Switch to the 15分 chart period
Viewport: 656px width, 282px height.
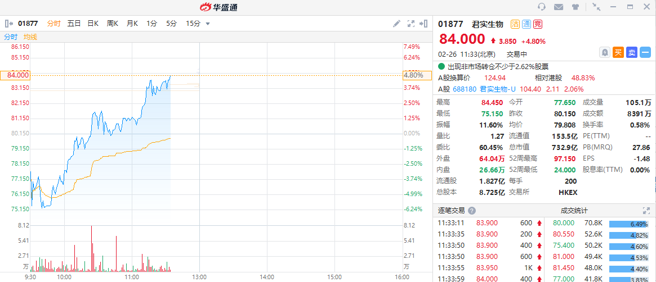coord(193,24)
